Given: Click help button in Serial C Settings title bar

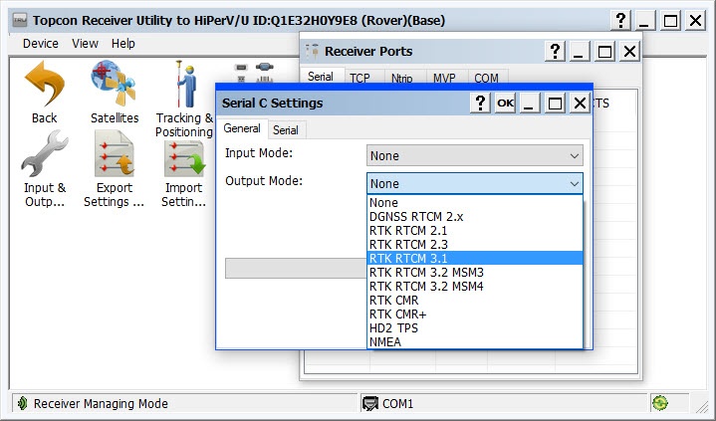Looking at the screenshot, I should pyautogui.click(x=480, y=104).
